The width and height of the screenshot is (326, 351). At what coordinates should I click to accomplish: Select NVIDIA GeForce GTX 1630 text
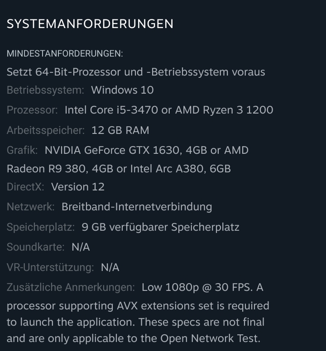point(113,151)
